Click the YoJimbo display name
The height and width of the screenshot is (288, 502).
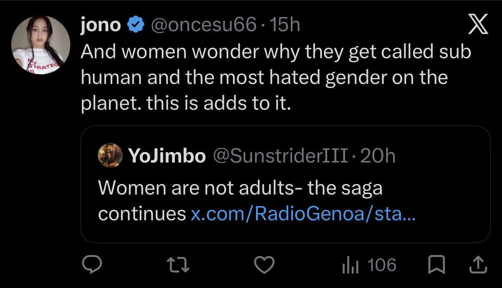167,156
